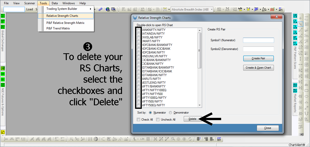The height and width of the screenshot is (147, 310).
Task: Click the NSE CD exchange icon
Action: coord(3,21)
